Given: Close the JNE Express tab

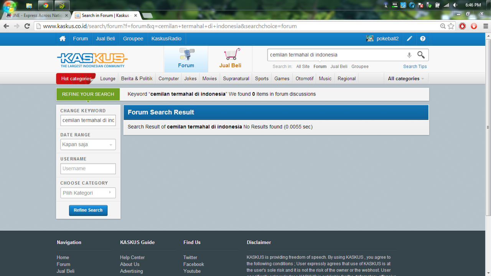Looking at the screenshot, I should coord(67,15).
